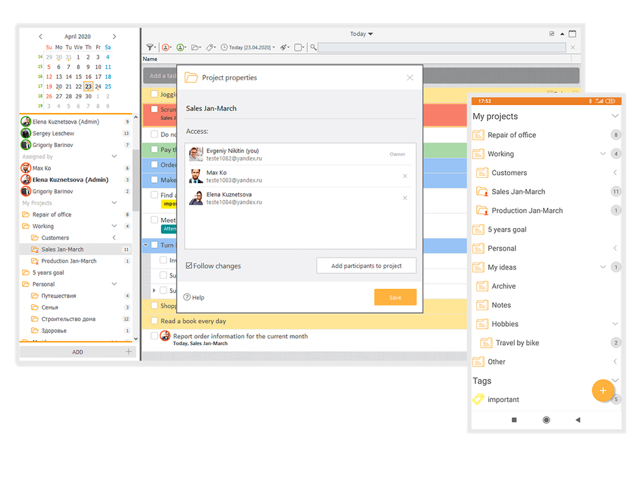Click the search magnifier icon

[314, 47]
